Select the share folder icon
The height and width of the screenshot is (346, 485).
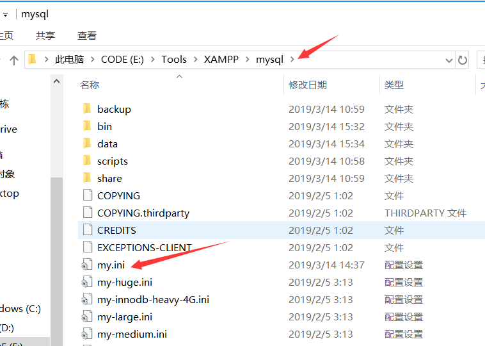(87, 178)
